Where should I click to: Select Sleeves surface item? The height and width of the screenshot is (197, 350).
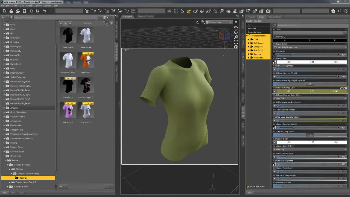click(x=257, y=54)
